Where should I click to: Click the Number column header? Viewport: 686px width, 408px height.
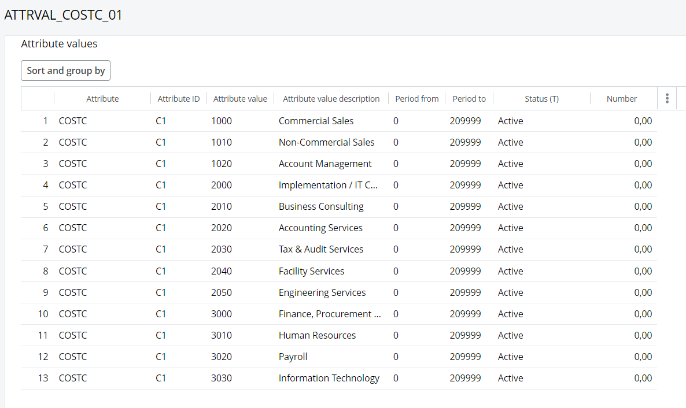point(621,99)
